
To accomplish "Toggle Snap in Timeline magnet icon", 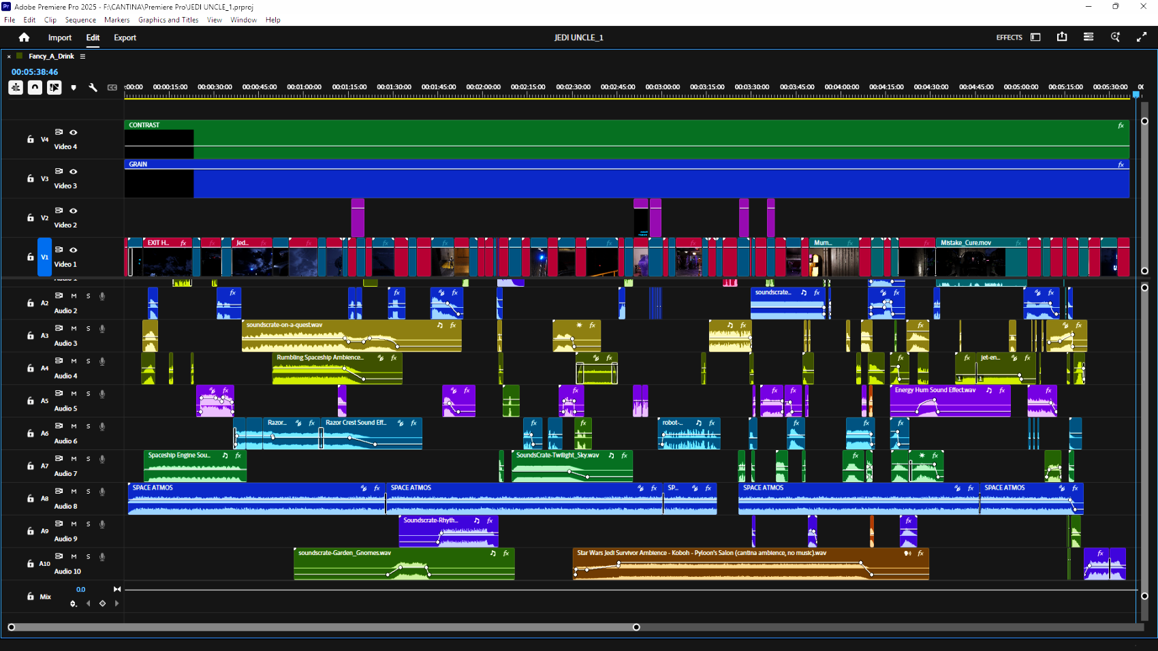I will [x=35, y=87].
